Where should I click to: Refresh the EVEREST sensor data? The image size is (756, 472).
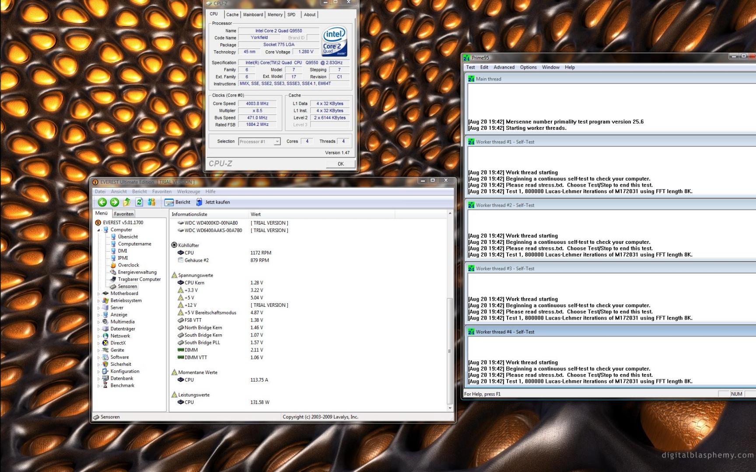tap(139, 202)
